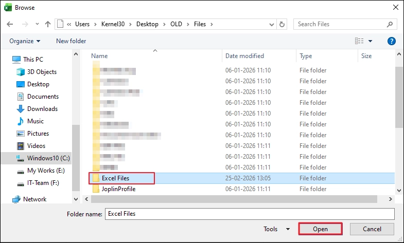Refresh the Files folder listing

[282, 25]
